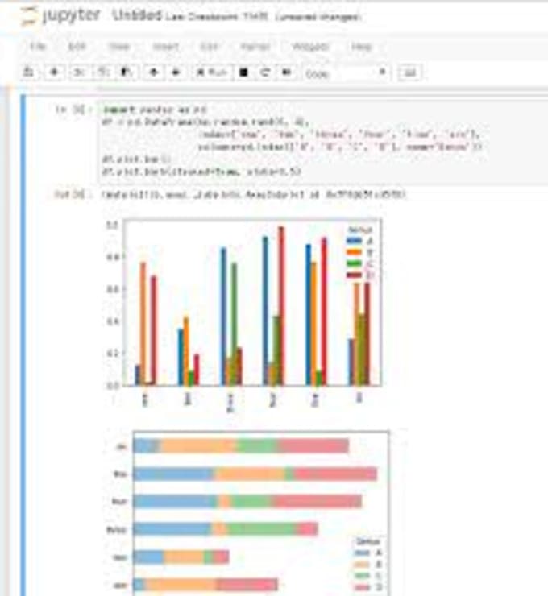Click the green C swatch in the upper chart legend
548x596 pixels.
pyautogui.click(x=354, y=263)
